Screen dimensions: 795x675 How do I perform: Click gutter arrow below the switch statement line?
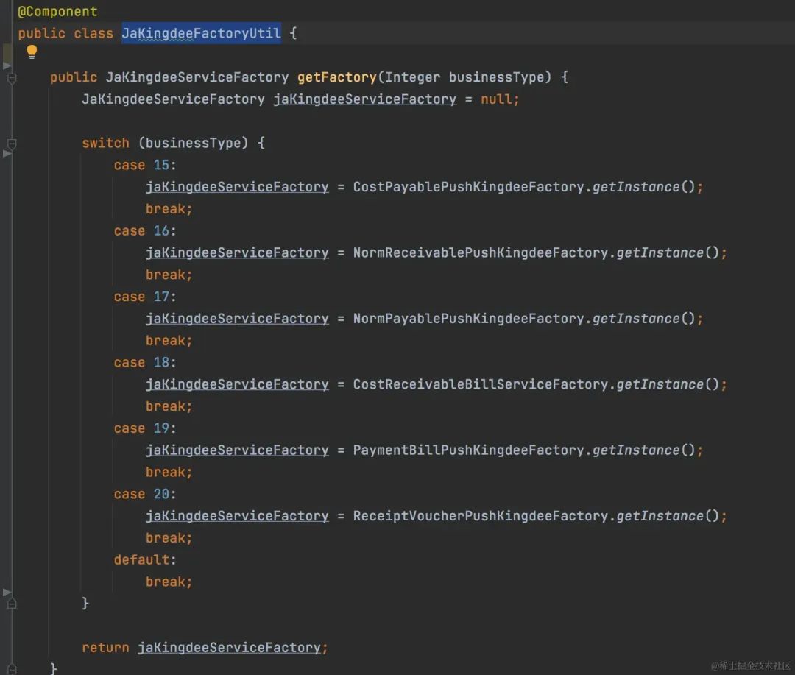7,153
